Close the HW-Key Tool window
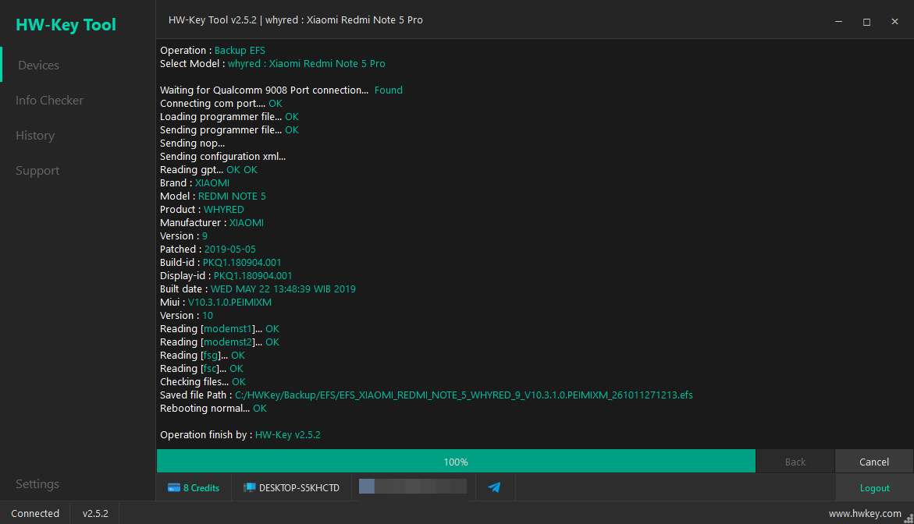The width and height of the screenshot is (914, 524). (894, 22)
